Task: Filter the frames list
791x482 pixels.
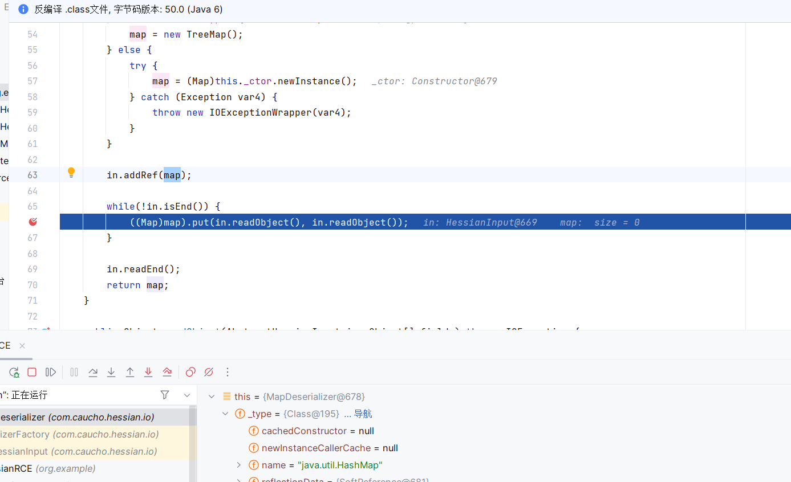Action: point(165,395)
